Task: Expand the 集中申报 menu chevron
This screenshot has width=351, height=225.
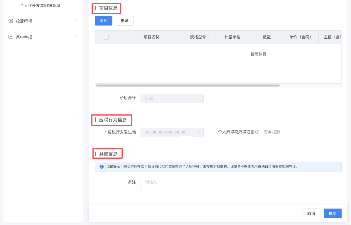Action: point(76,36)
